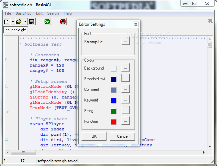Cancel the Editor Settings dialog

[122, 136]
